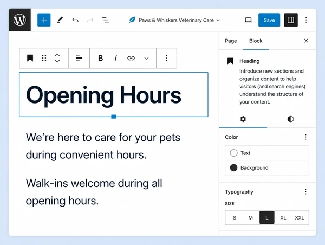The width and height of the screenshot is (325, 245).
Task: Open the block toolbar options menu
Action: [x=167, y=58]
